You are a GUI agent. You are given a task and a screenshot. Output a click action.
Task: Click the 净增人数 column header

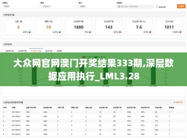[x=88, y=108]
